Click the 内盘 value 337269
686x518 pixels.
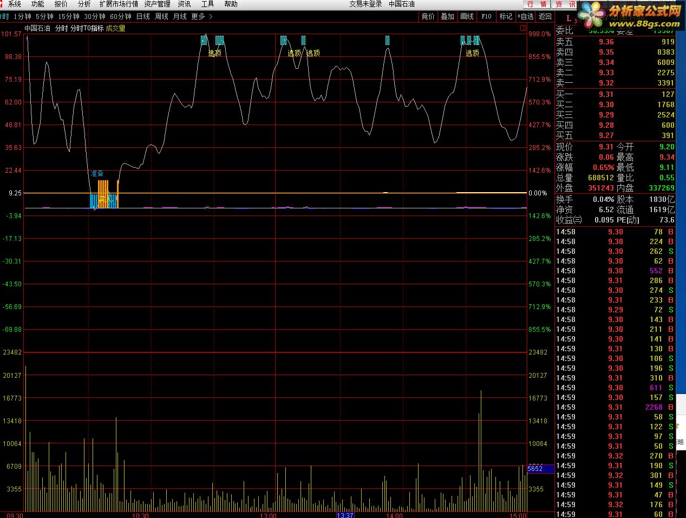pyautogui.click(x=662, y=188)
